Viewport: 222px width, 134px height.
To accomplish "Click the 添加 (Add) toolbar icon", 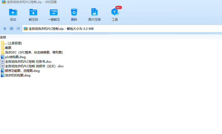I will 13,12.
